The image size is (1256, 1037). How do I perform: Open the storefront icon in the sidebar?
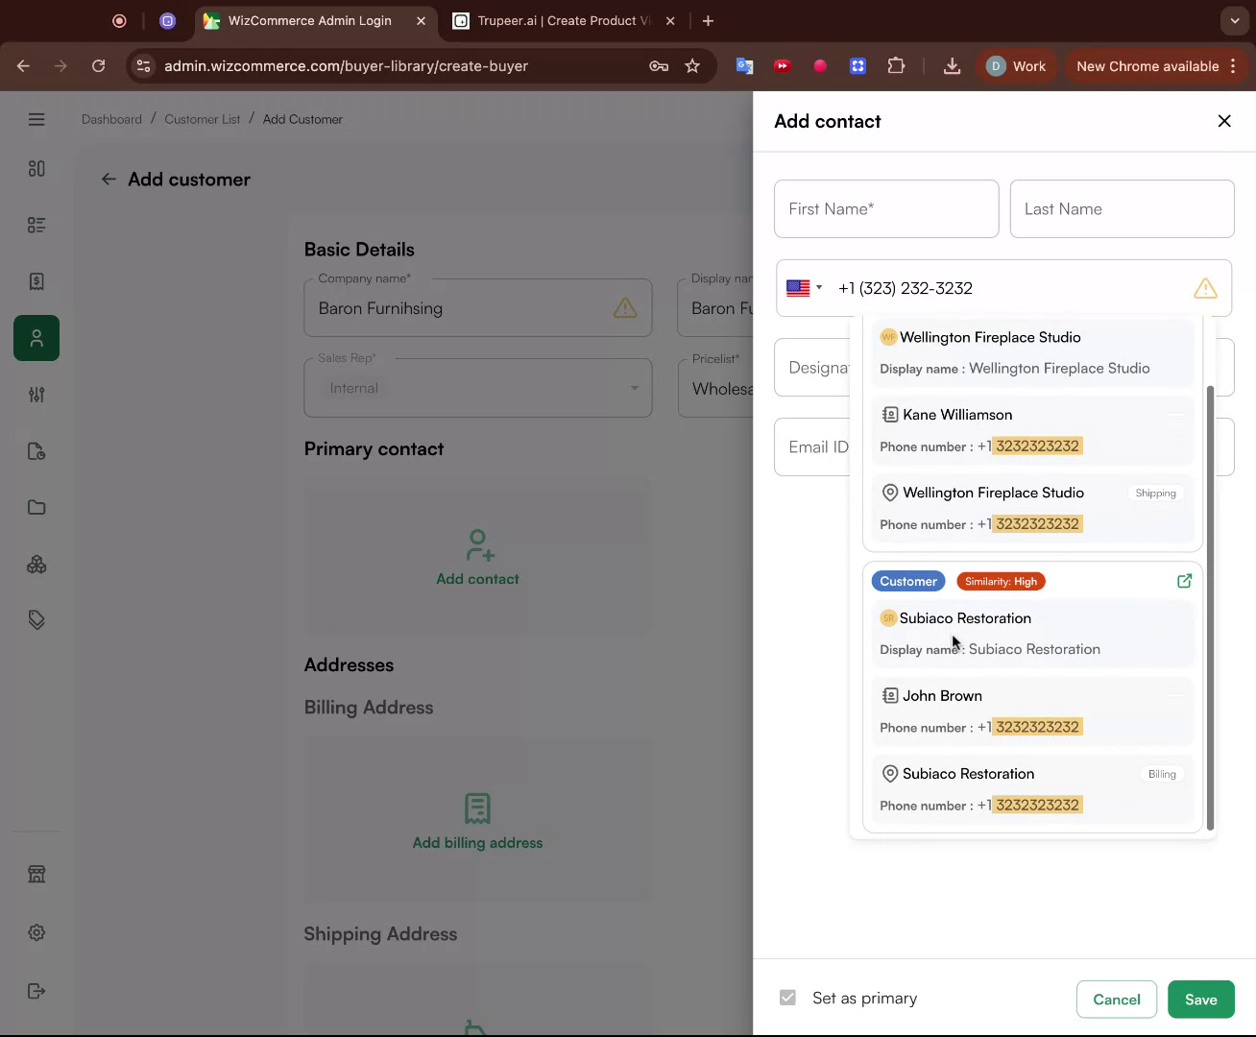[36, 874]
